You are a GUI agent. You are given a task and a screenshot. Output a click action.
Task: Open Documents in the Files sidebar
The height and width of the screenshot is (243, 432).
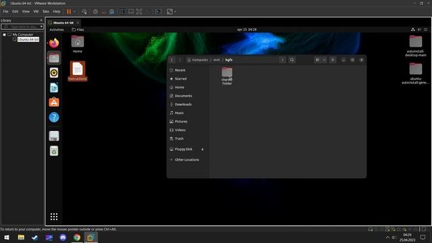pos(188,96)
